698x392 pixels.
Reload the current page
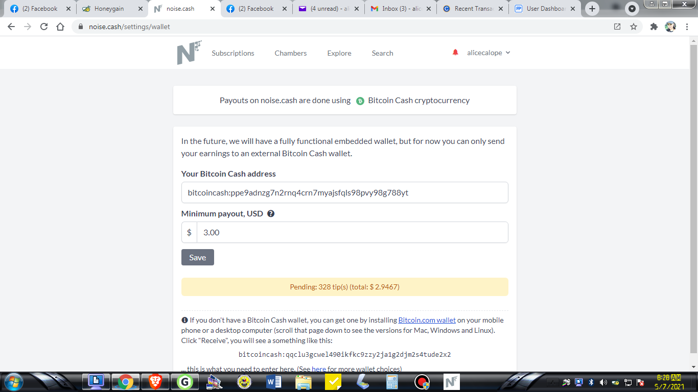pyautogui.click(x=44, y=27)
